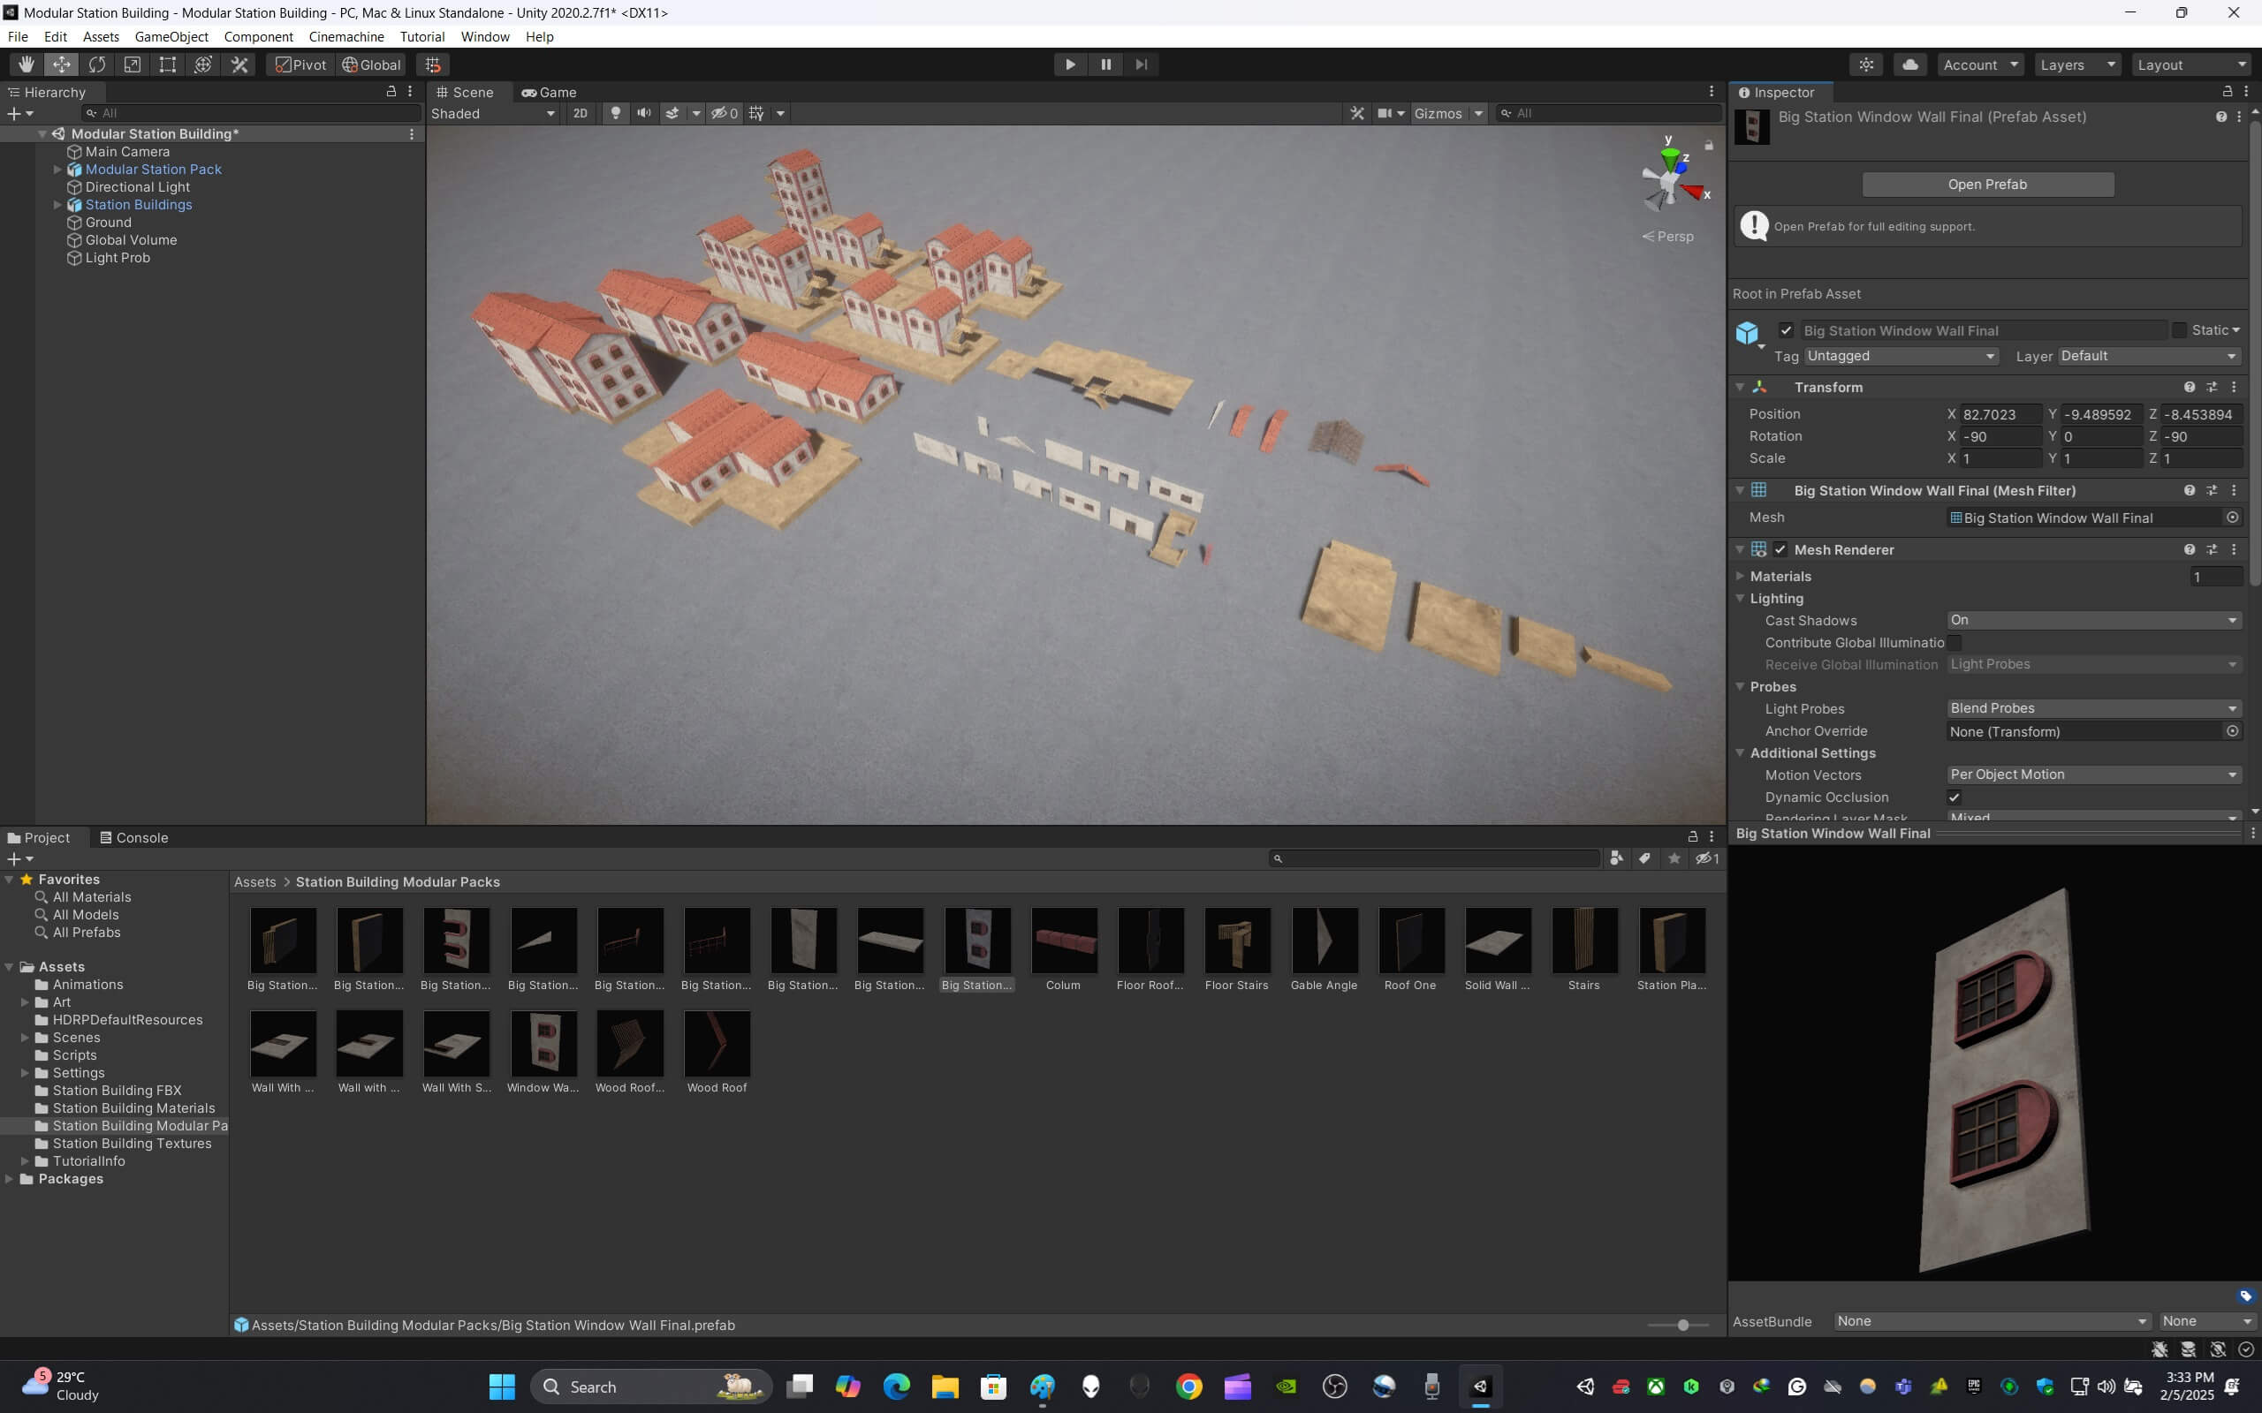Open the Cast Shadows dropdown
This screenshot has height=1413, width=2262.
tap(2093, 621)
